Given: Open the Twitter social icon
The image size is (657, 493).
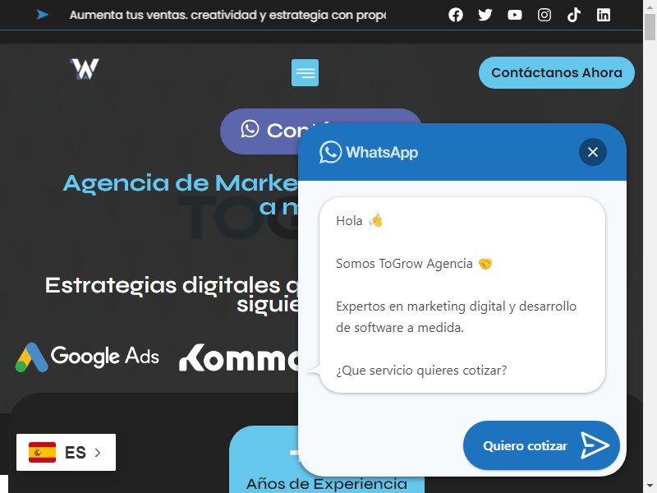Looking at the screenshot, I should [485, 15].
